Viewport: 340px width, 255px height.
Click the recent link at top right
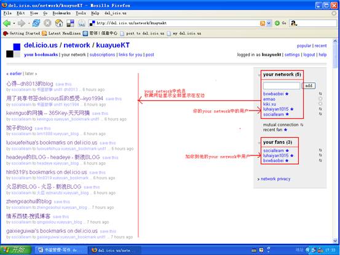(x=320, y=45)
